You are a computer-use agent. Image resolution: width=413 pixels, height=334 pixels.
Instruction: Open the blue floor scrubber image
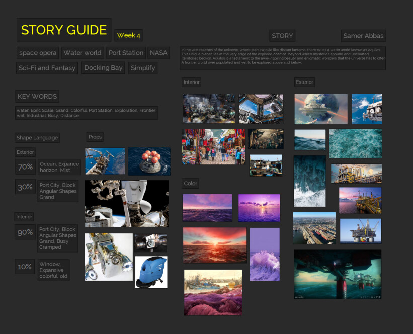[x=151, y=272]
